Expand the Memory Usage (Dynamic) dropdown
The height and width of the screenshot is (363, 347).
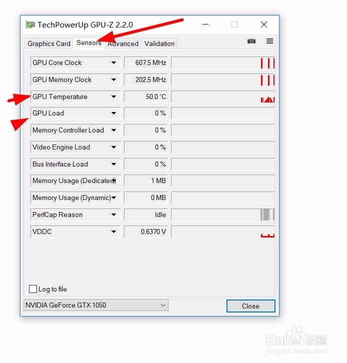tap(114, 197)
